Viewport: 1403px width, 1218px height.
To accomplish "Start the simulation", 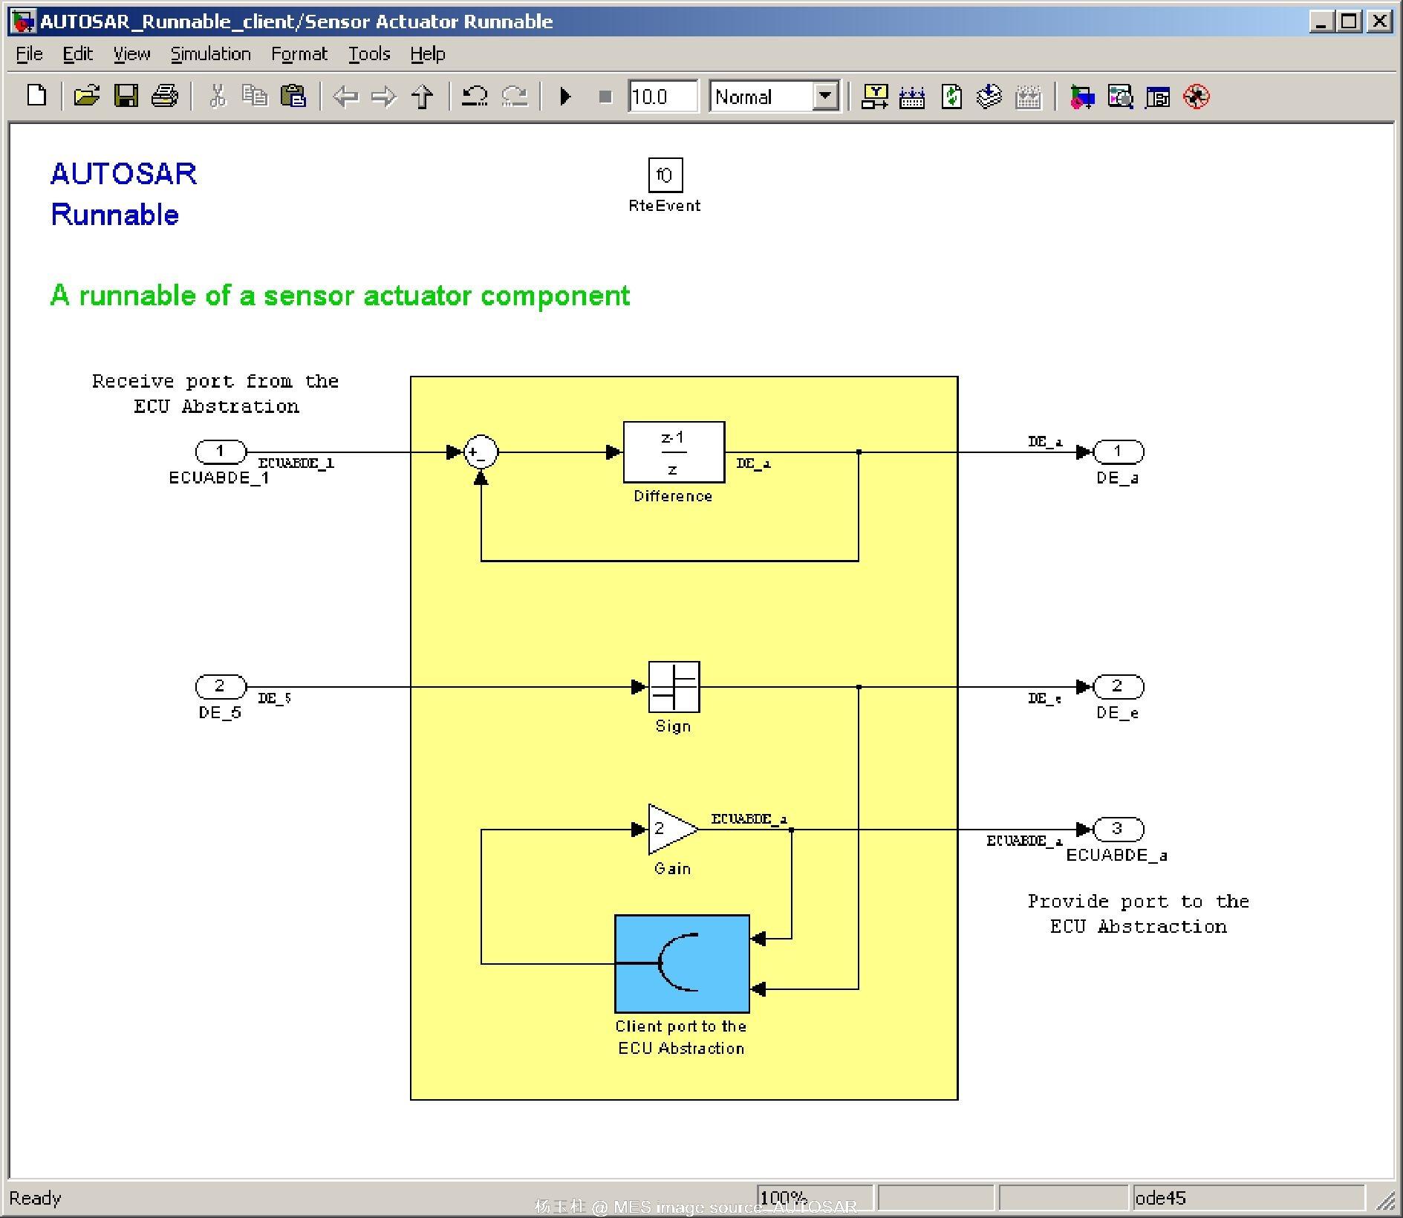I will 566,97.
